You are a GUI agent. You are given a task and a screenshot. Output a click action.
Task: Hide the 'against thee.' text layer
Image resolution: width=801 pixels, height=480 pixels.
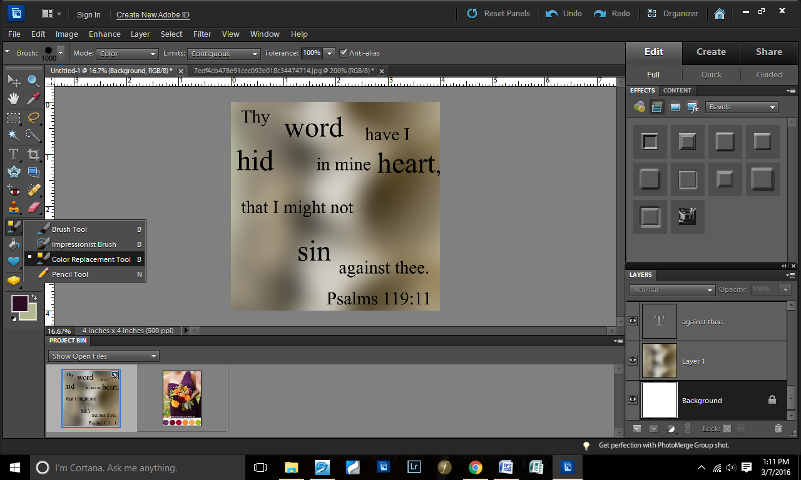(633, 321)
